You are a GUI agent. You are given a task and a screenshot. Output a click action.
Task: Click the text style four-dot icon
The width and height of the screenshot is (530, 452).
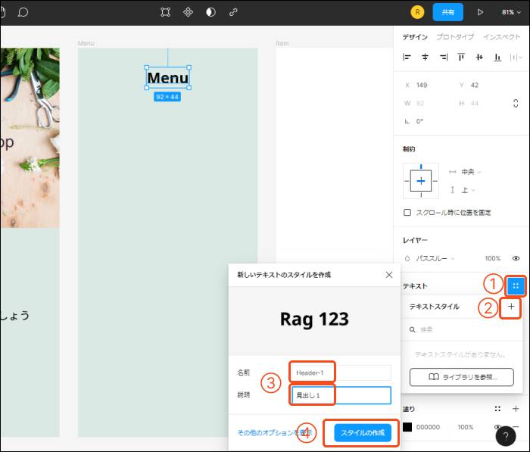tap(516, 285)
